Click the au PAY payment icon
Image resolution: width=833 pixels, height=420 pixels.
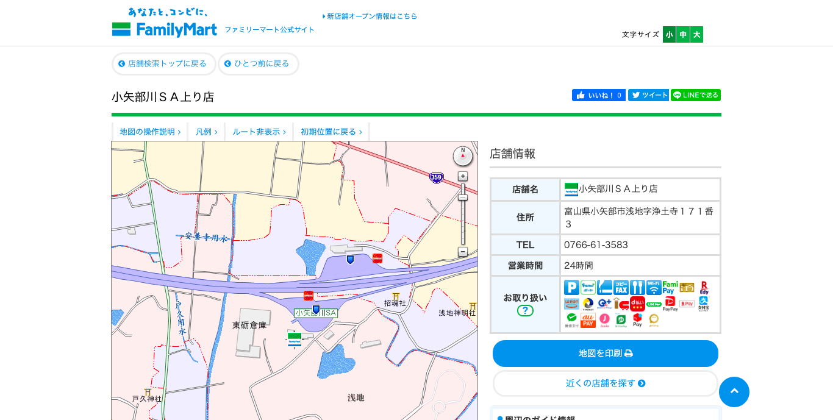588,320
